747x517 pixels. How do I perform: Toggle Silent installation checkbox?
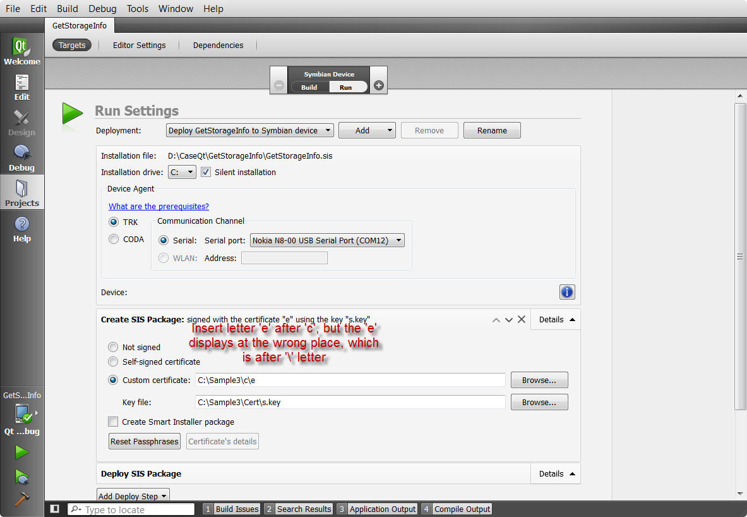point(206,172)
